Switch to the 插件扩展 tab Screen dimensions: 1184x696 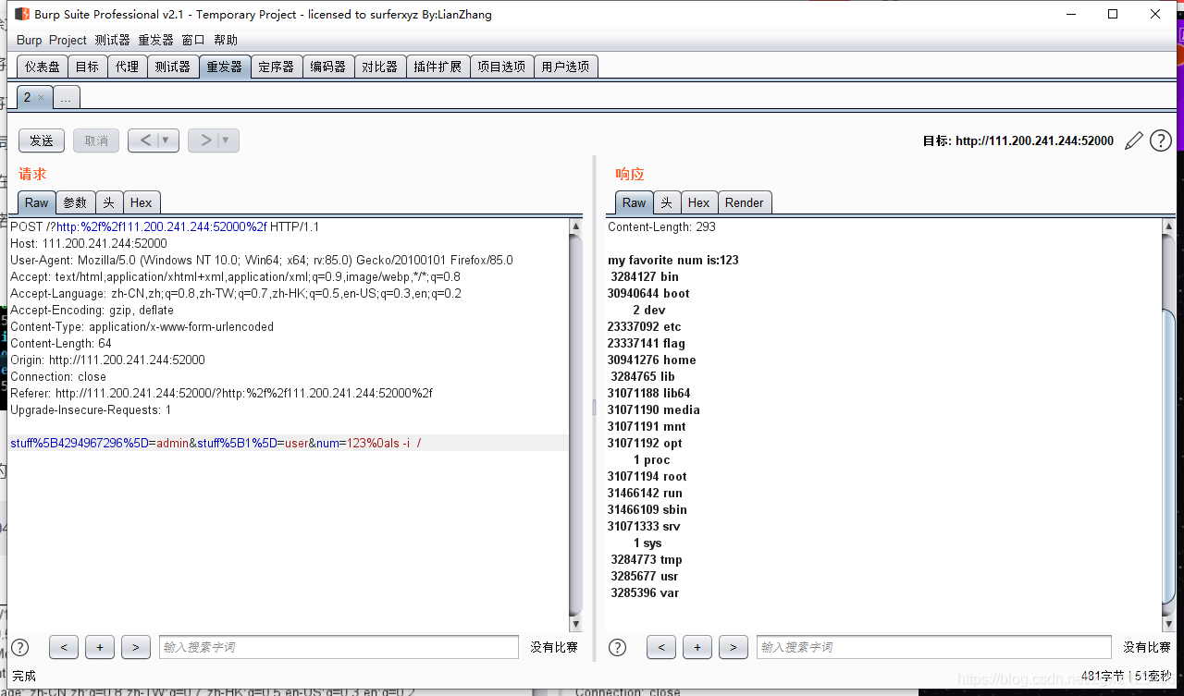point(438,67)
